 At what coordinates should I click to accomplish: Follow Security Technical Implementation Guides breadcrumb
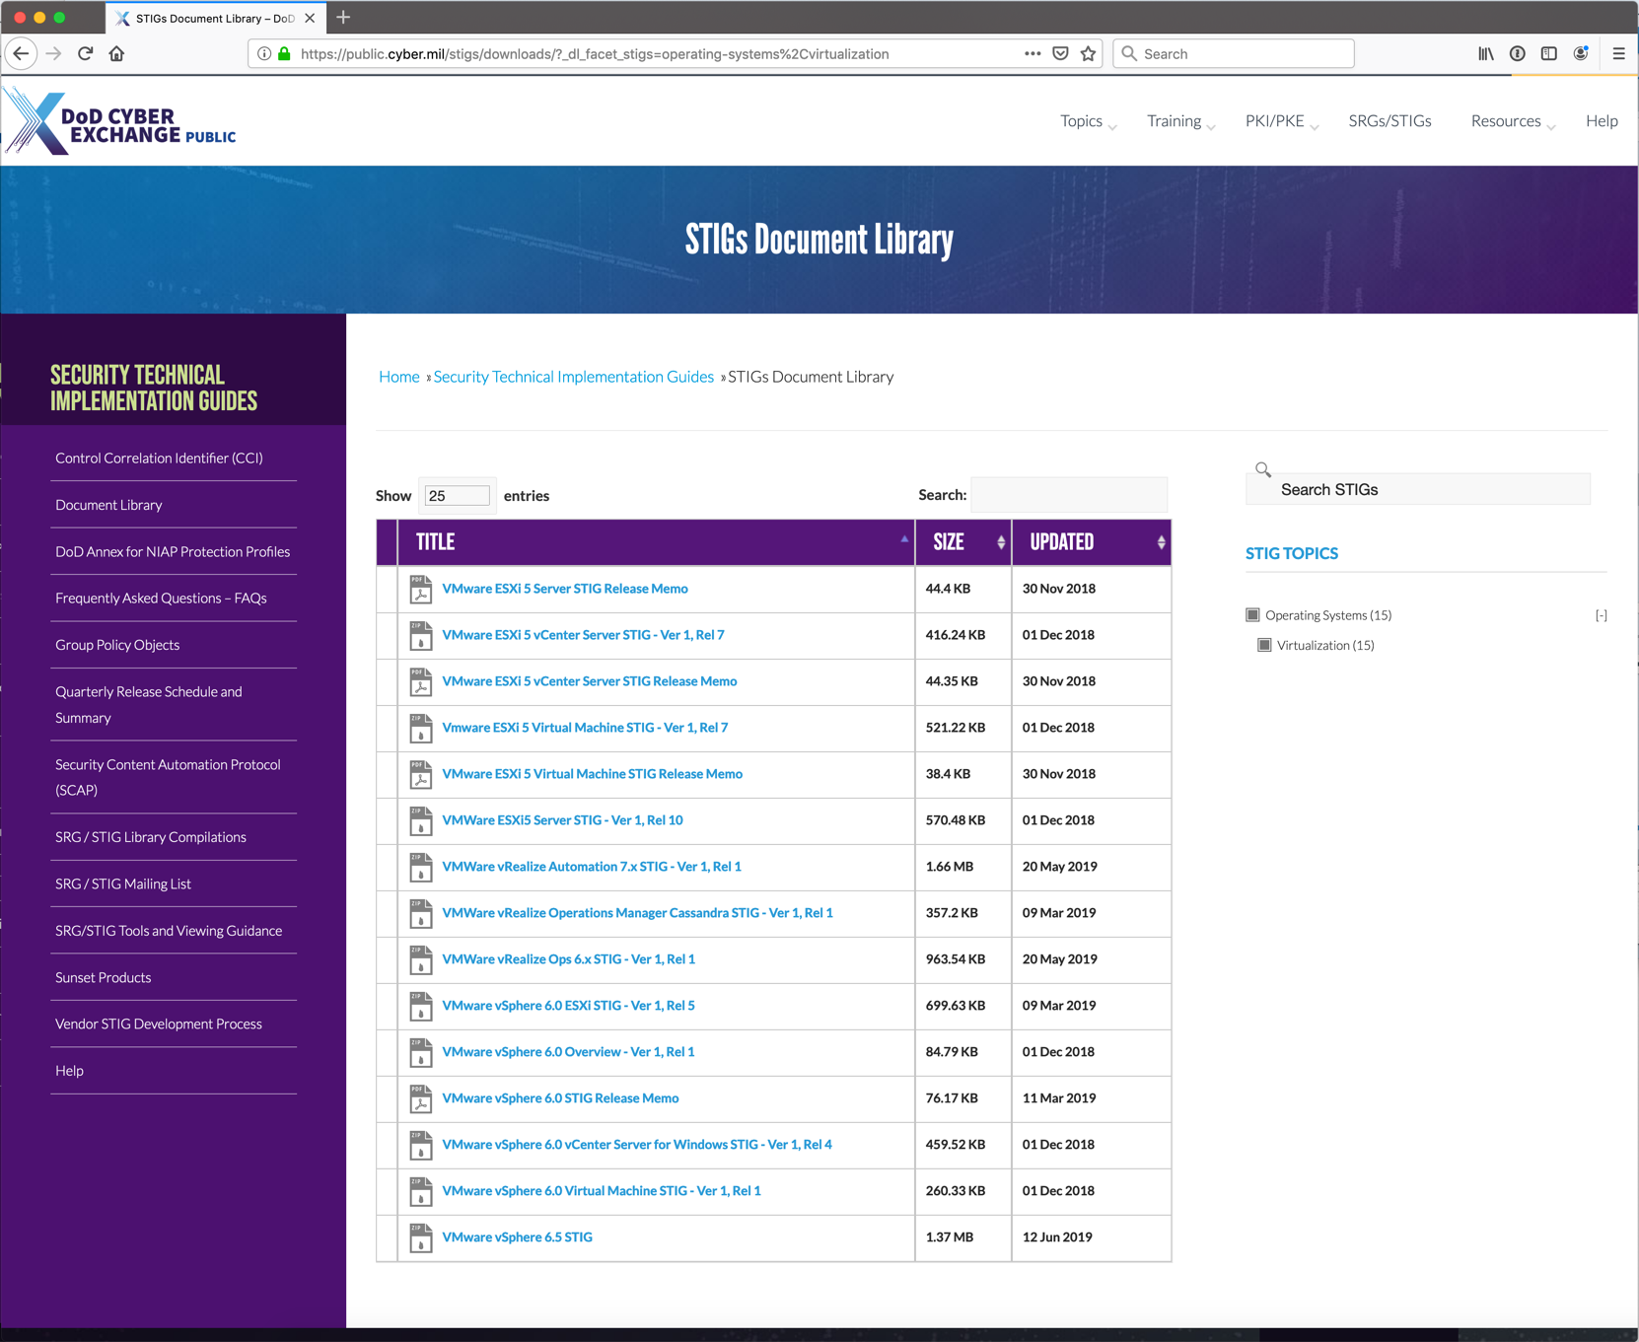pos(573,377)
